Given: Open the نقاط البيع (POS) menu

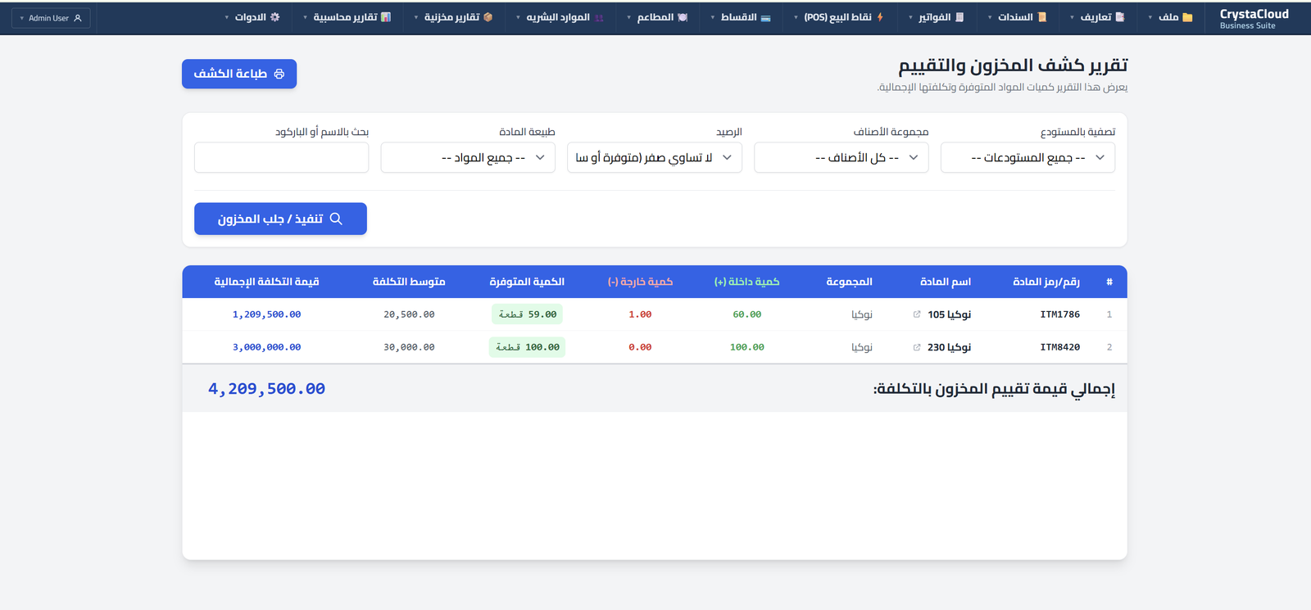Looking at the screenshot, I should (838, 17).
